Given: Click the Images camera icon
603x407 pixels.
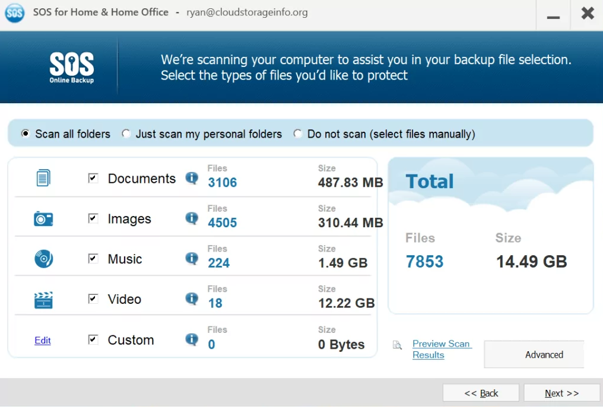Looking at the screenshot, I should pos(43,219).
